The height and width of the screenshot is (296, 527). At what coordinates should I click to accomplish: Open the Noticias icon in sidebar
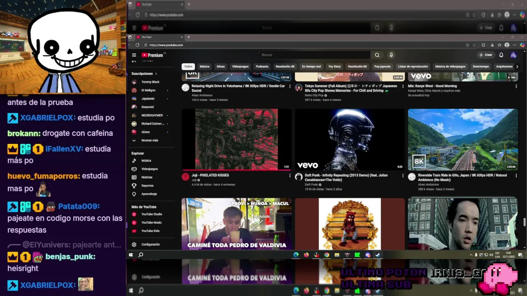coord(134,177)
